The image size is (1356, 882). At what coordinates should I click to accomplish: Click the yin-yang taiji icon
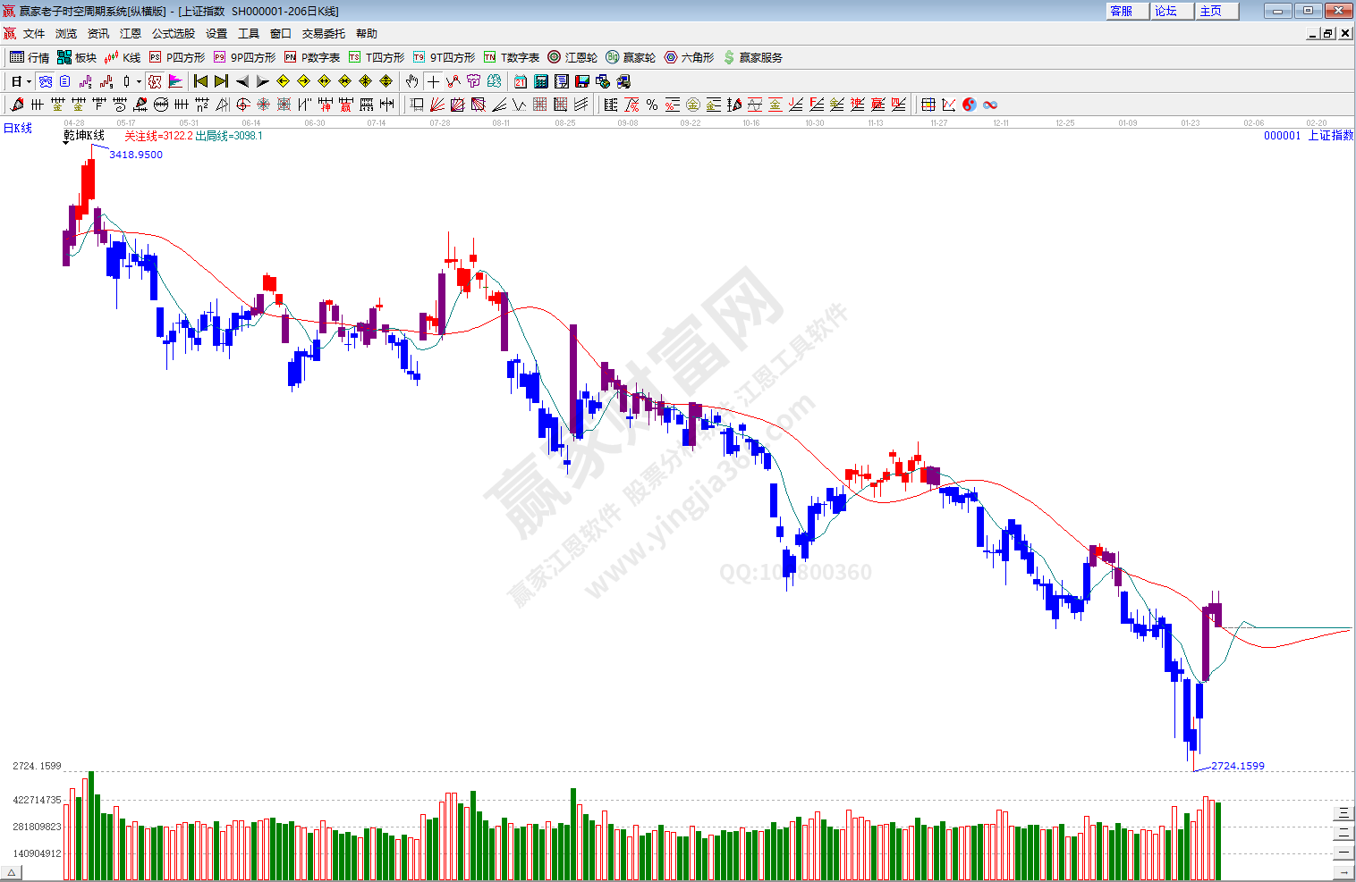coord(970,105)
